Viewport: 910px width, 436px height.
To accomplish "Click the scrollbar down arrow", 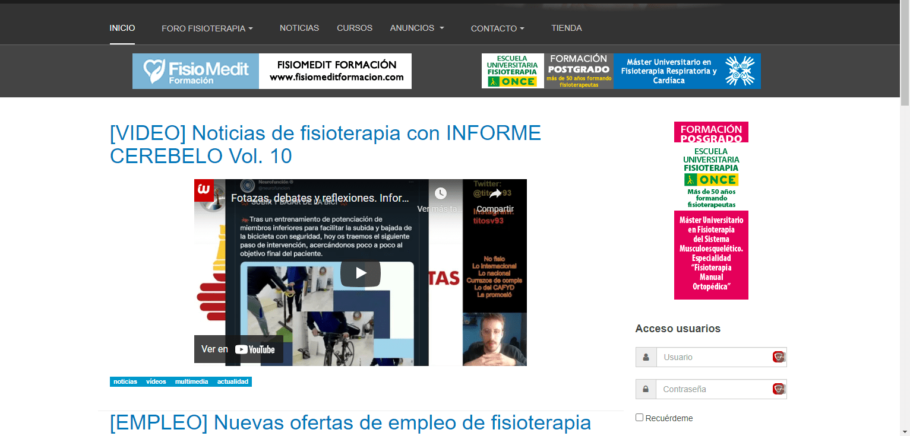I will click(x=905, y=431).
